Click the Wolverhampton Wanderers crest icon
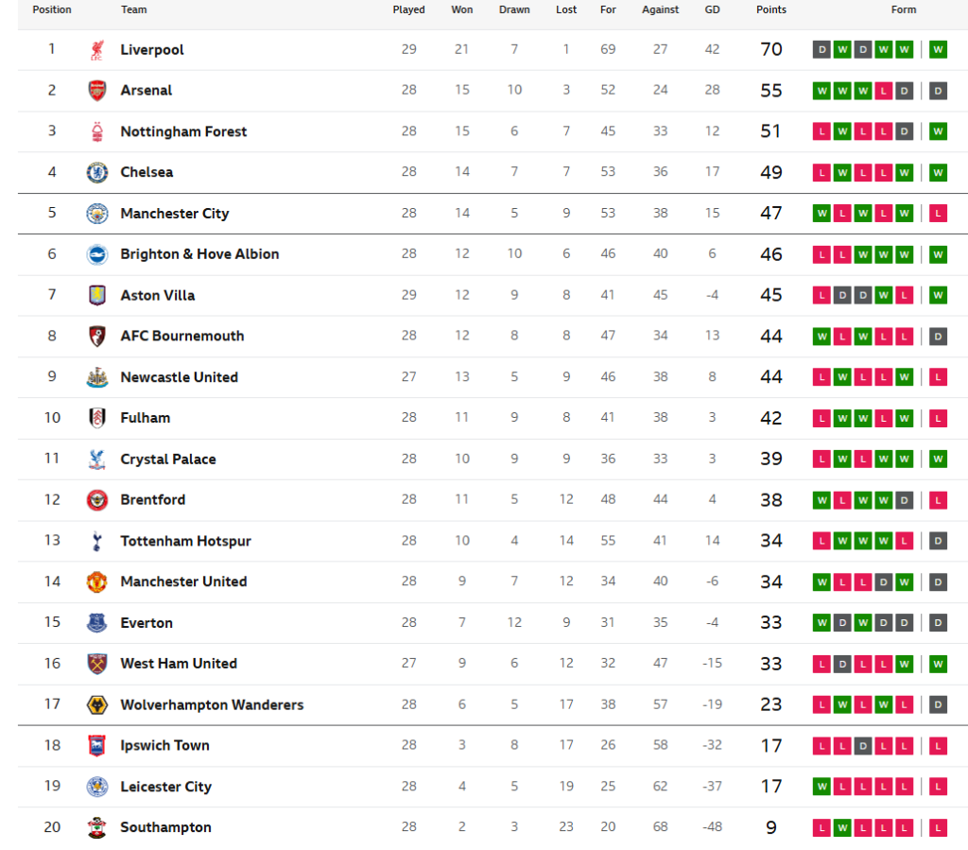 click(x=97, y=704)
